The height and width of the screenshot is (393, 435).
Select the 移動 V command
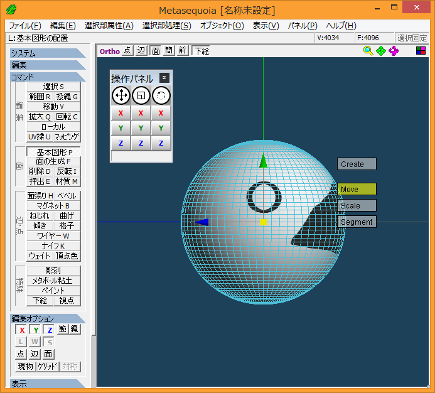point(53,107)
